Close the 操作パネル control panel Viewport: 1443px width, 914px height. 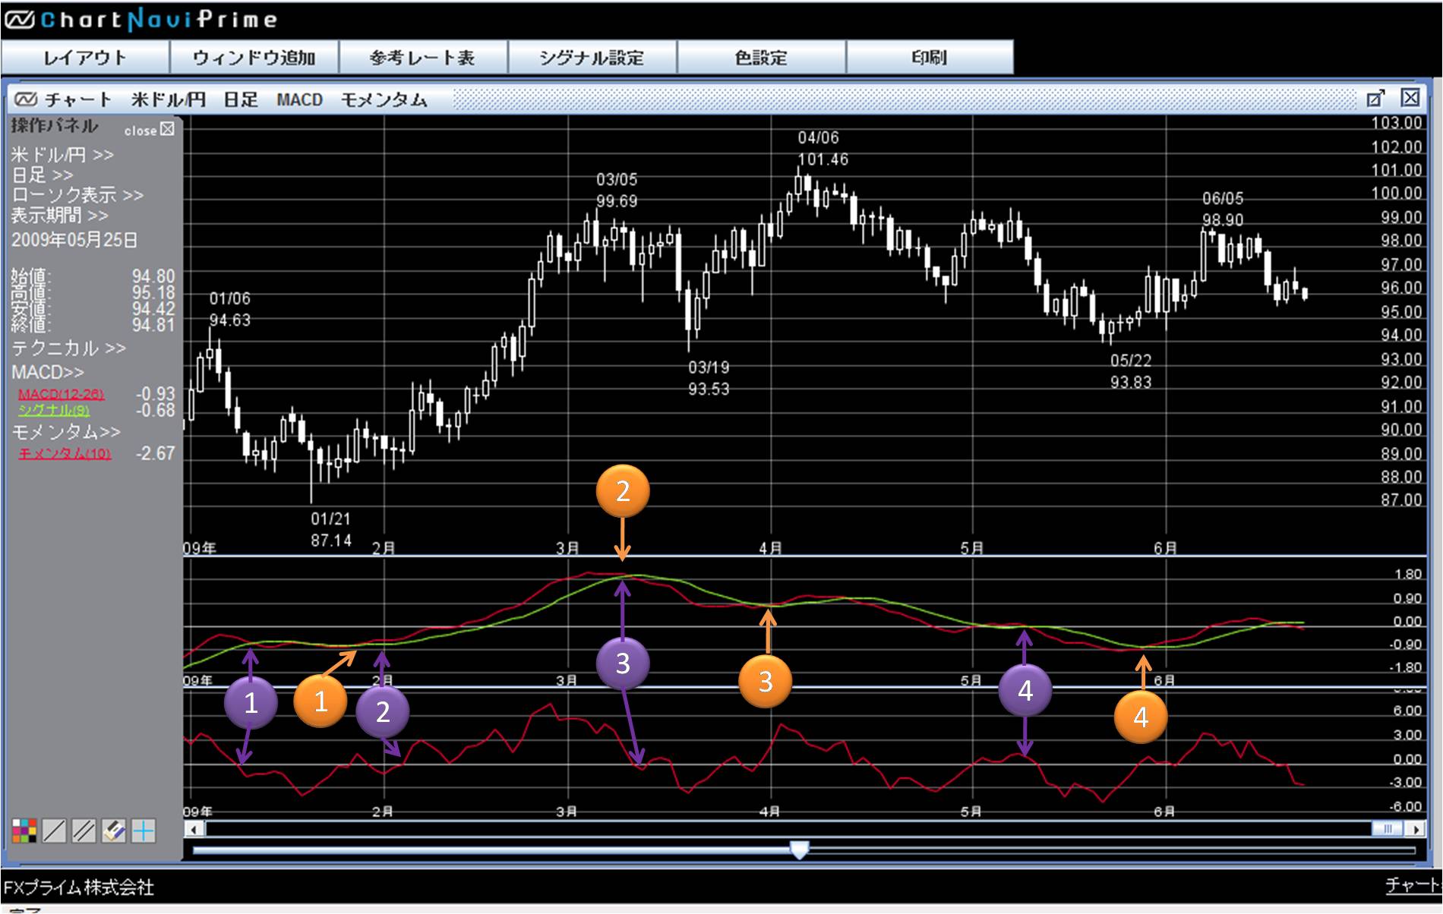[x=167, y=129]
